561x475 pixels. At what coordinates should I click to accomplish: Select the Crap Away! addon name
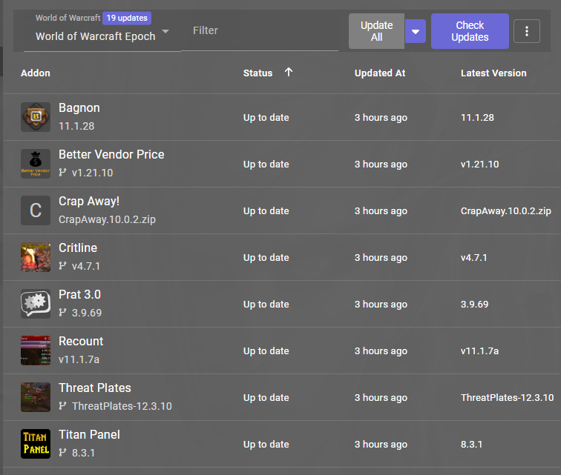(89, 202)
